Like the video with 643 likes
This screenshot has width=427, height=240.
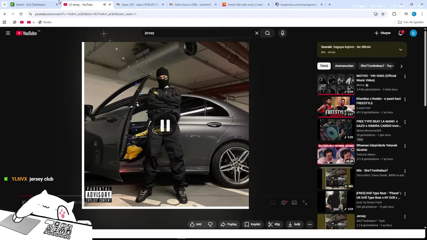(x=195, y=224)
